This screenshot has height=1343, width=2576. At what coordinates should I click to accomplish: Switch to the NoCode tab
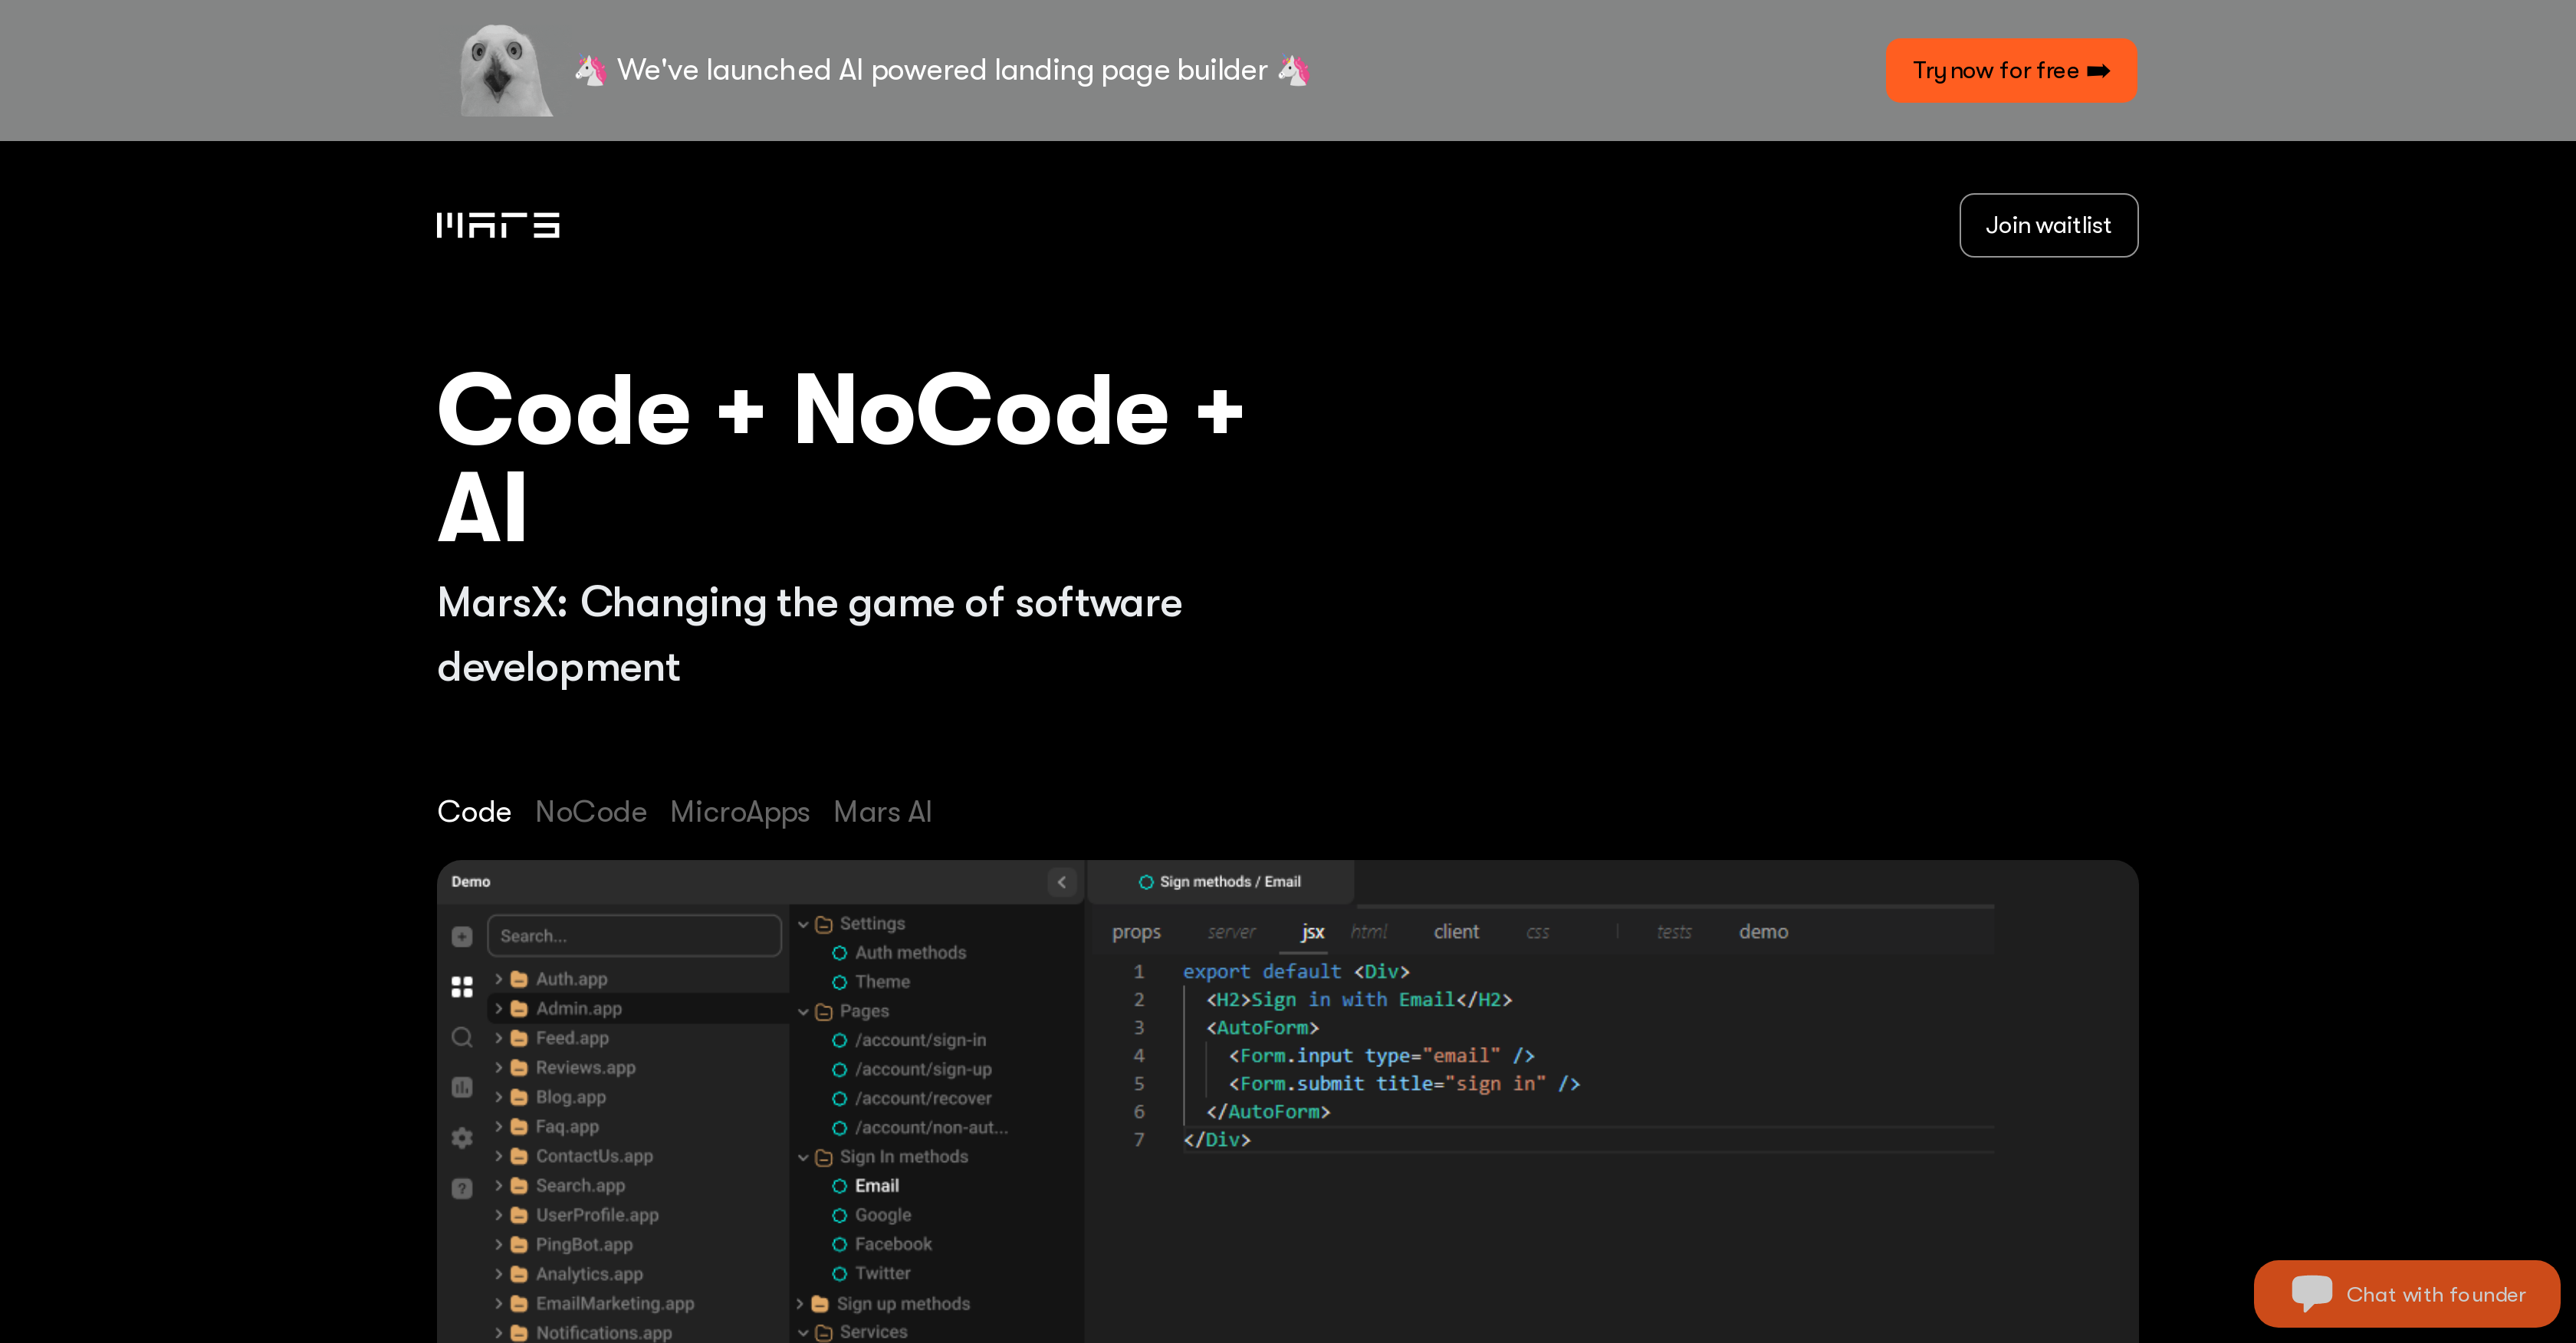pos(590,811)
